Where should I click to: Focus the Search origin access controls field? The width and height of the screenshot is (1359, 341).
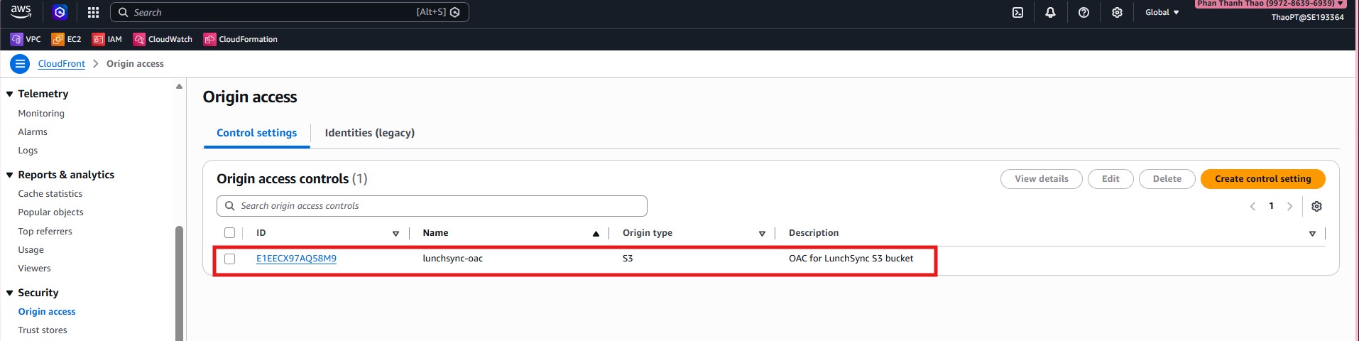432,206
